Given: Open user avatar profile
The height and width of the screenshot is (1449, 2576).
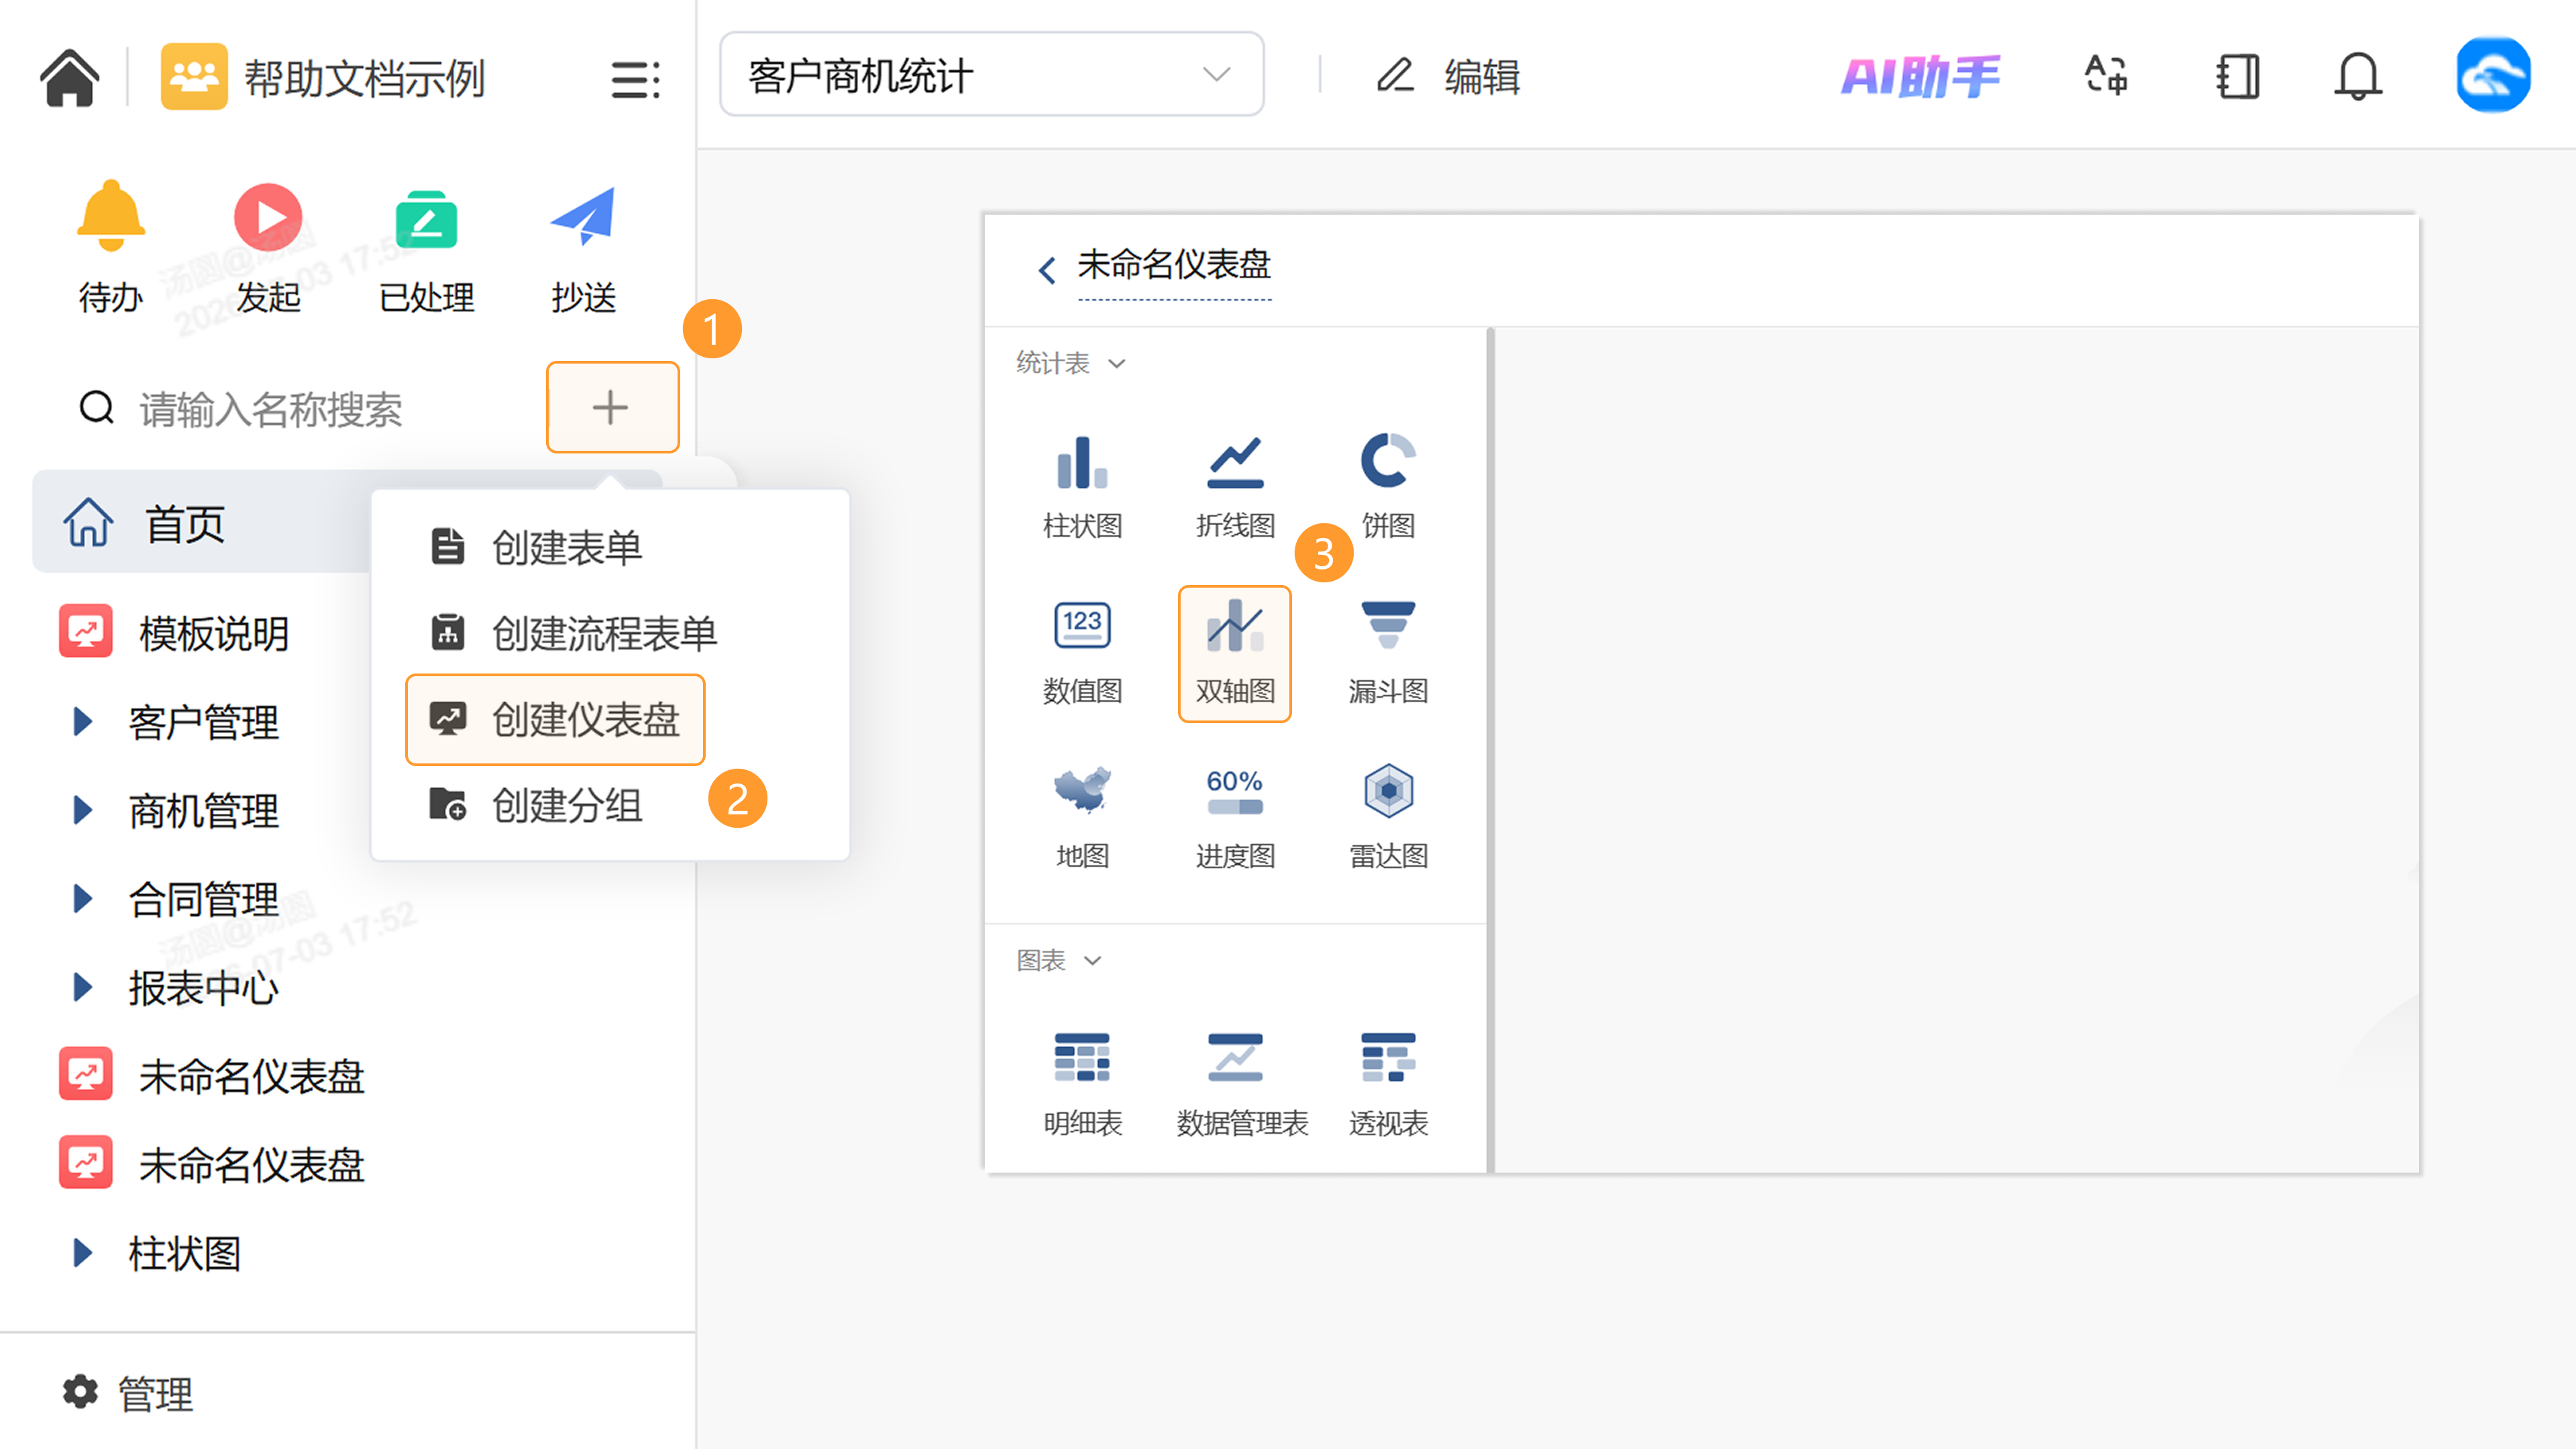Looking at the screenshot, I should [x=2493, y=76].
